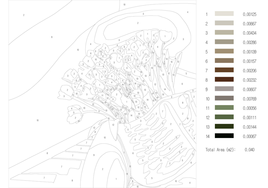This screenshot has height=188, width=268.
Task: Select the light green swatch numbered 11
Action: click(x=224, y=108)
